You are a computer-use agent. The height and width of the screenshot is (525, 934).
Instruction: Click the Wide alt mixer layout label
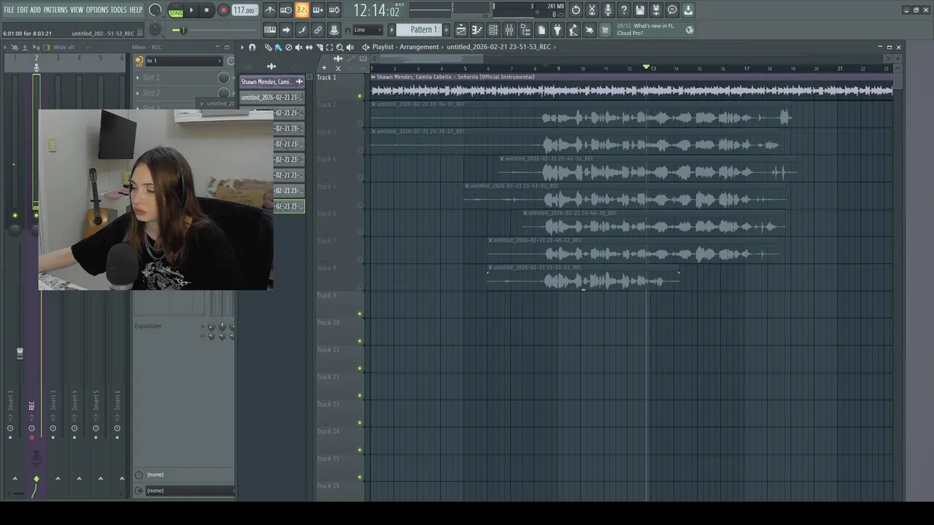(x=64, y=47)
